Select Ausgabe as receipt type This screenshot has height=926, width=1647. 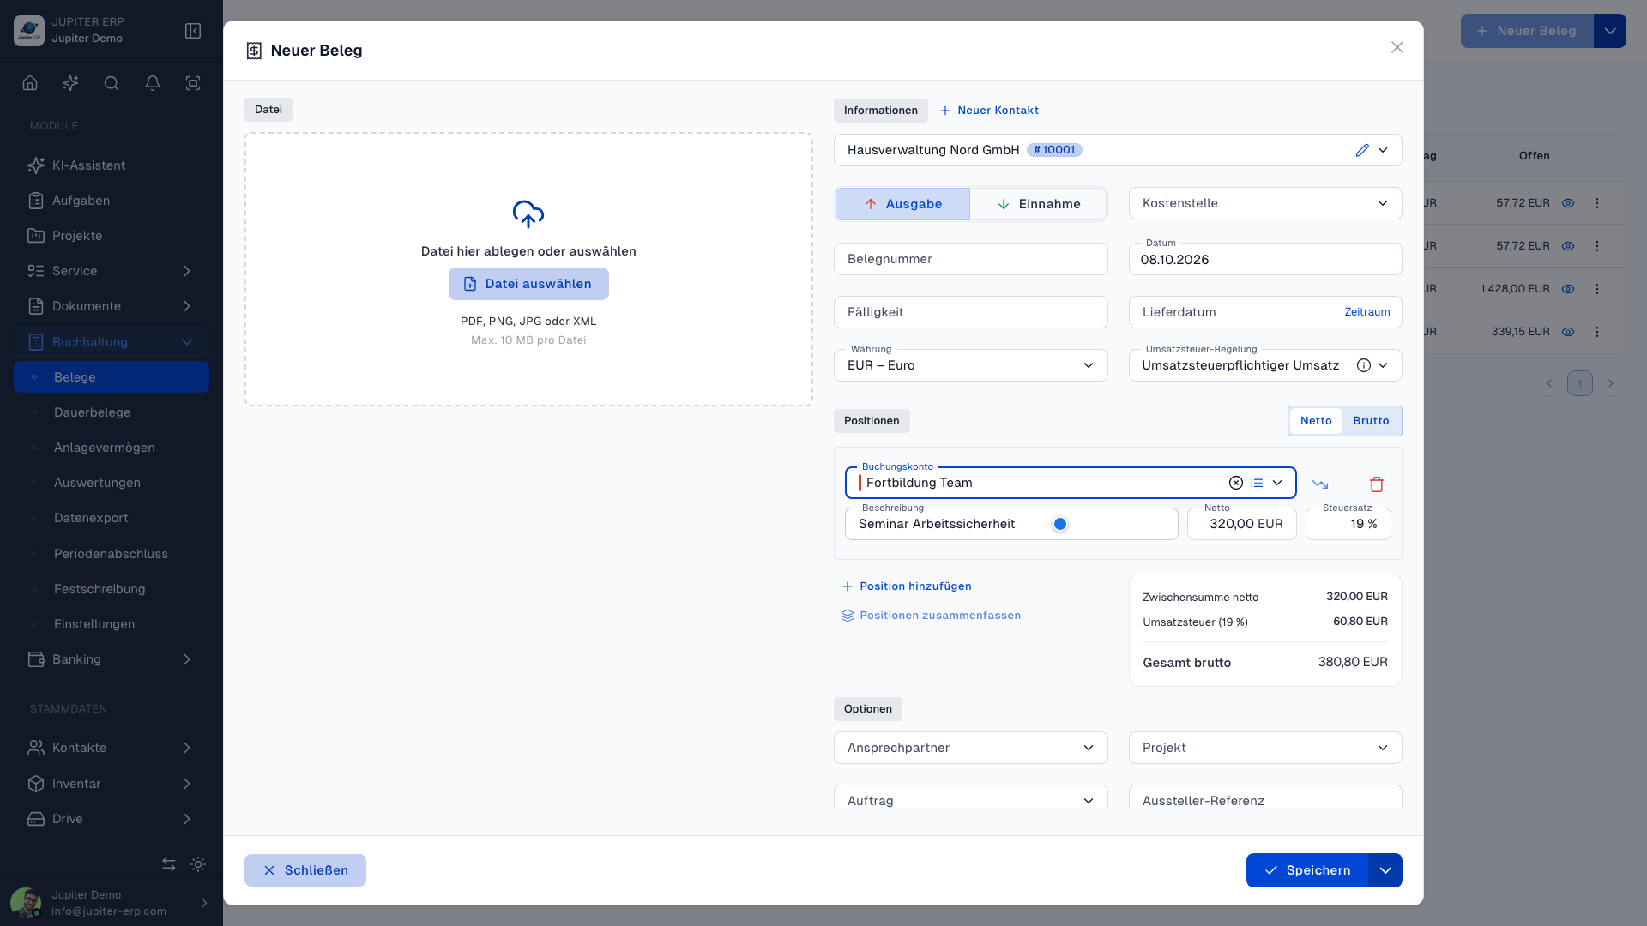902,204
